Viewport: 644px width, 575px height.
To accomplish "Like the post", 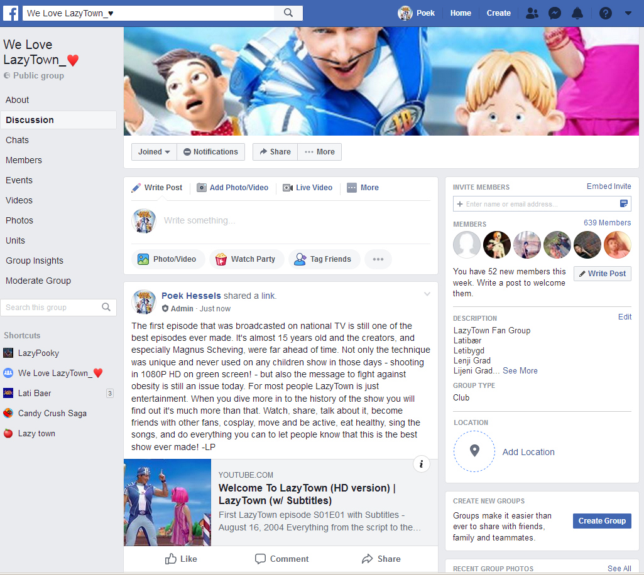I will click(x=181, y=559).
